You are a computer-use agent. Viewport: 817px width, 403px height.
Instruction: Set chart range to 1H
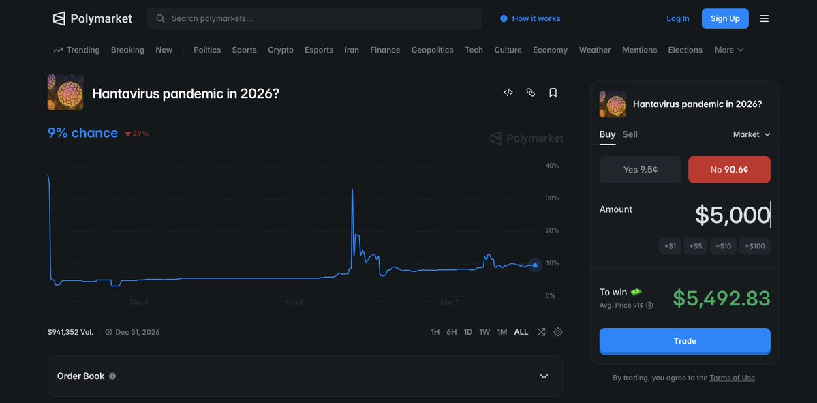click(435, 332)
